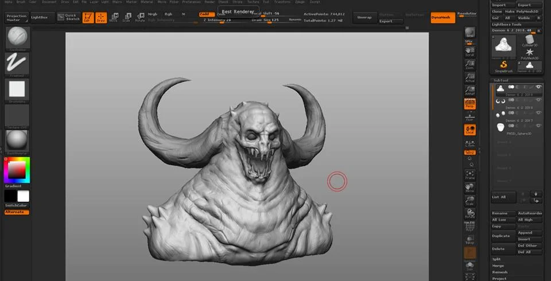Toggle PolyF polyframe icon

pos(470,227)
